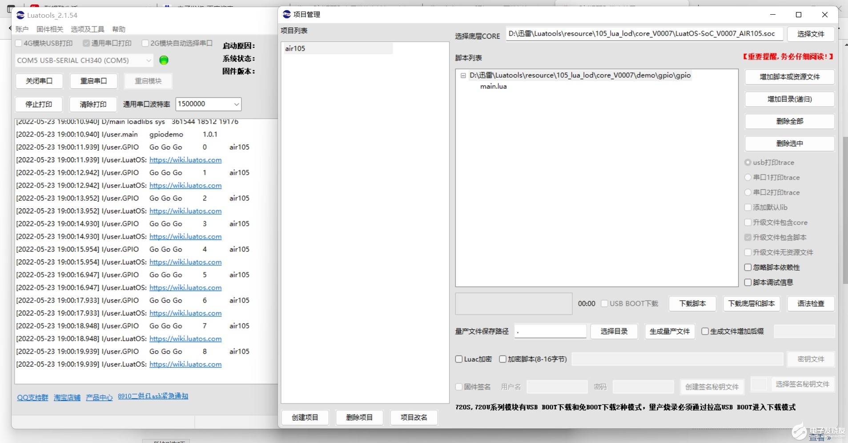Open the 8910二供flash紧急通知 link
This screenshot has width=848, height=443.
pos(153,396)
